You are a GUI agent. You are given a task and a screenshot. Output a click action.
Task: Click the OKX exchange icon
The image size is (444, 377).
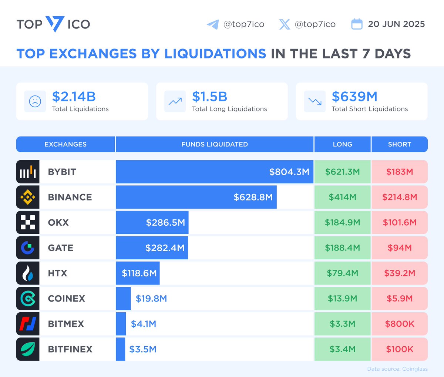27,222
